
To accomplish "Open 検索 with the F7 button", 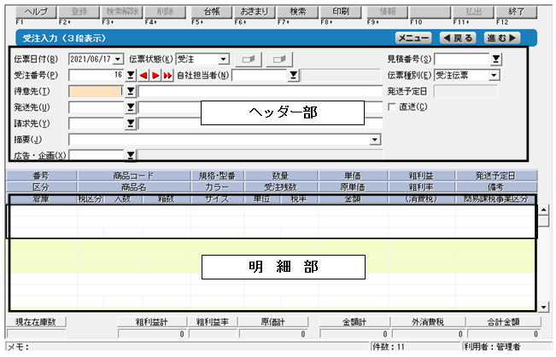I will click(x=297, y=12).
